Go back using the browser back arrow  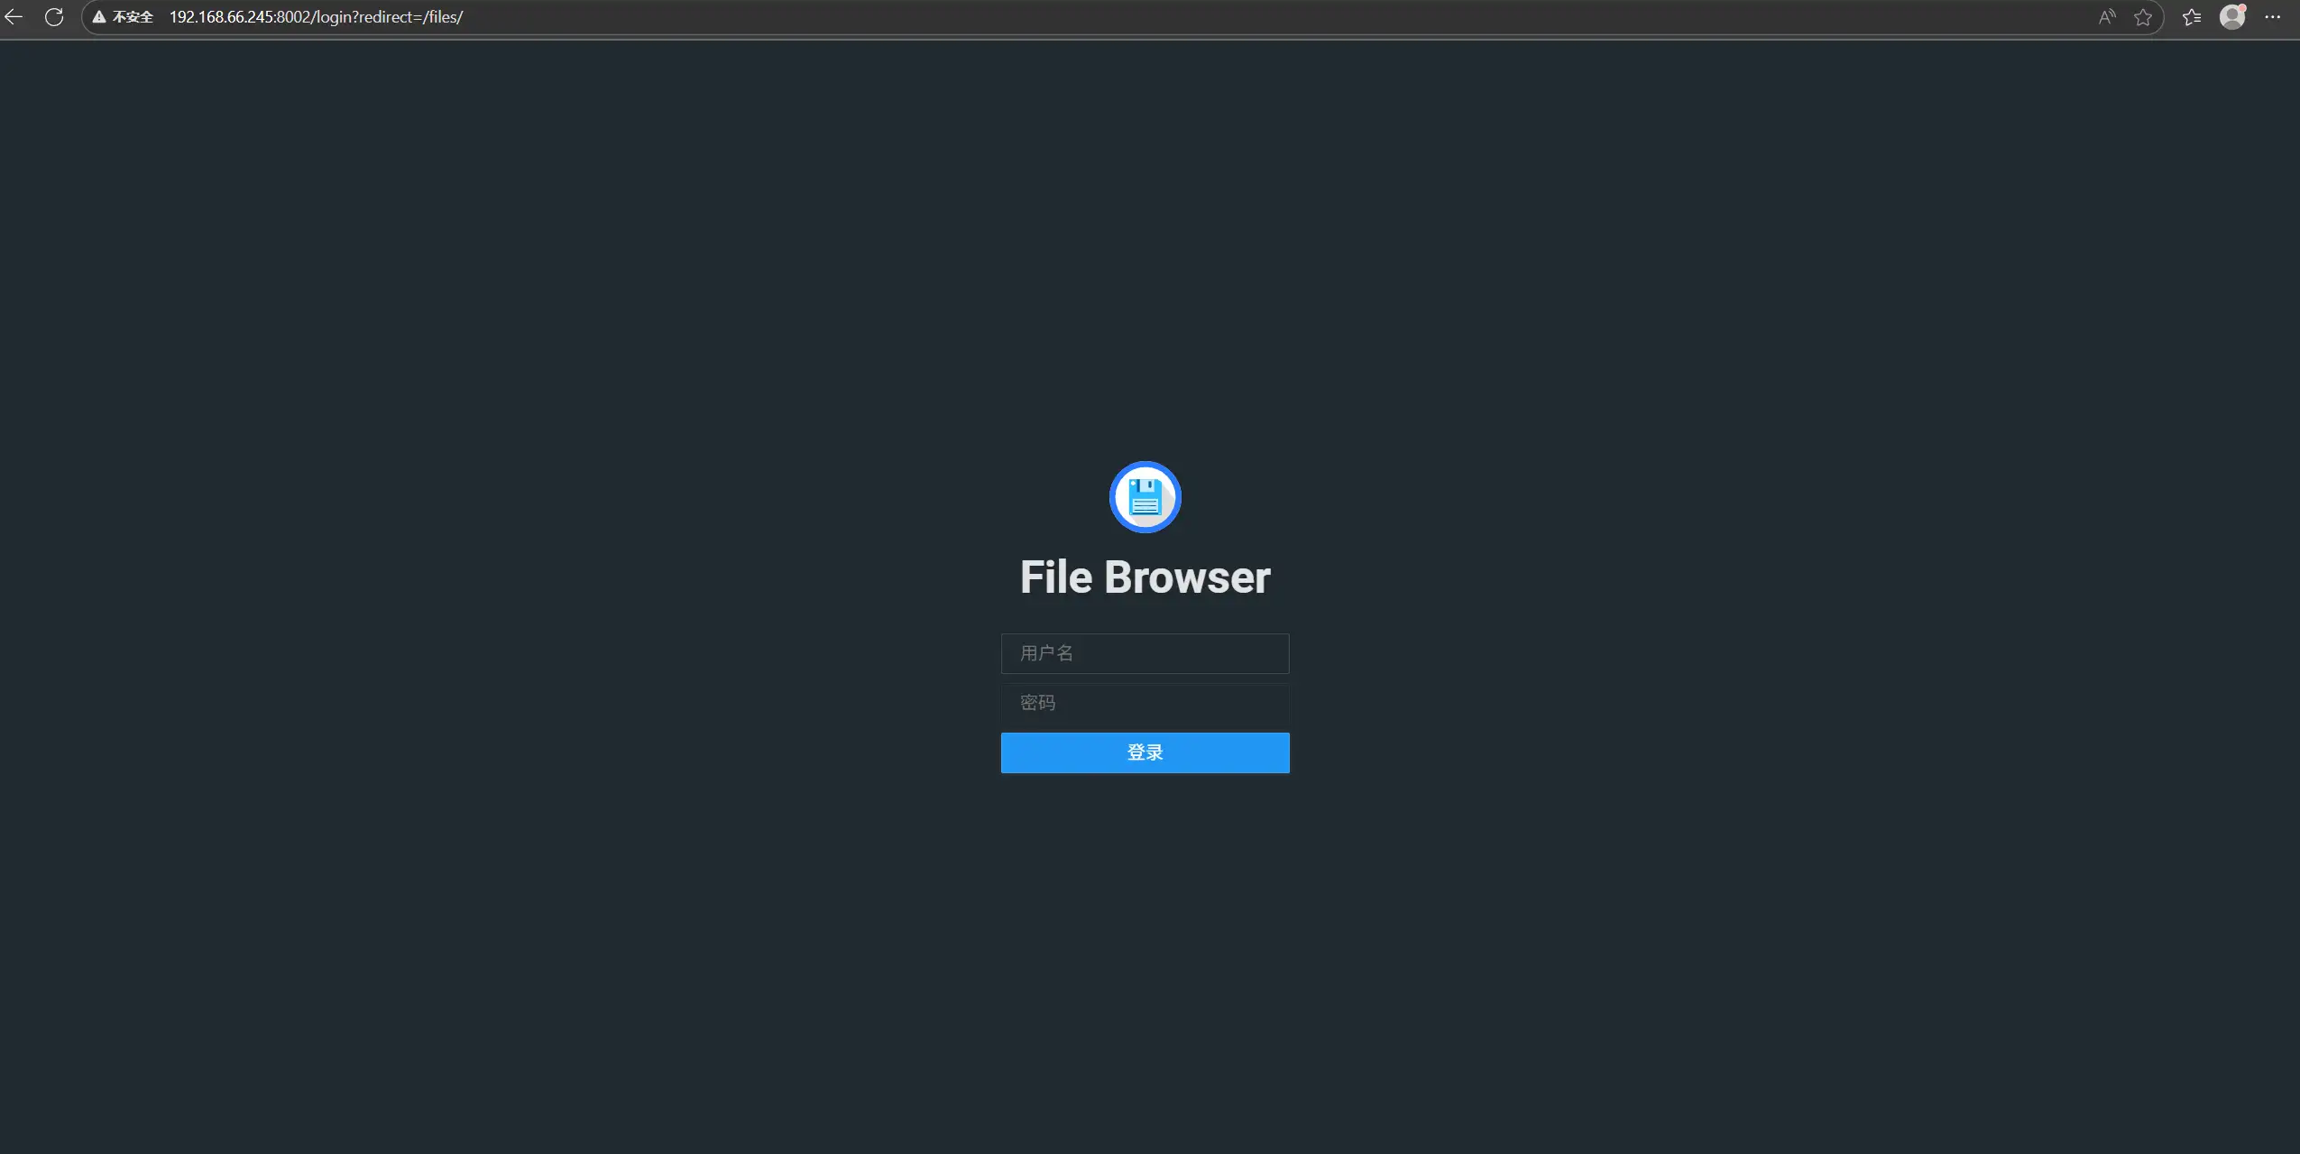(14, 17)
